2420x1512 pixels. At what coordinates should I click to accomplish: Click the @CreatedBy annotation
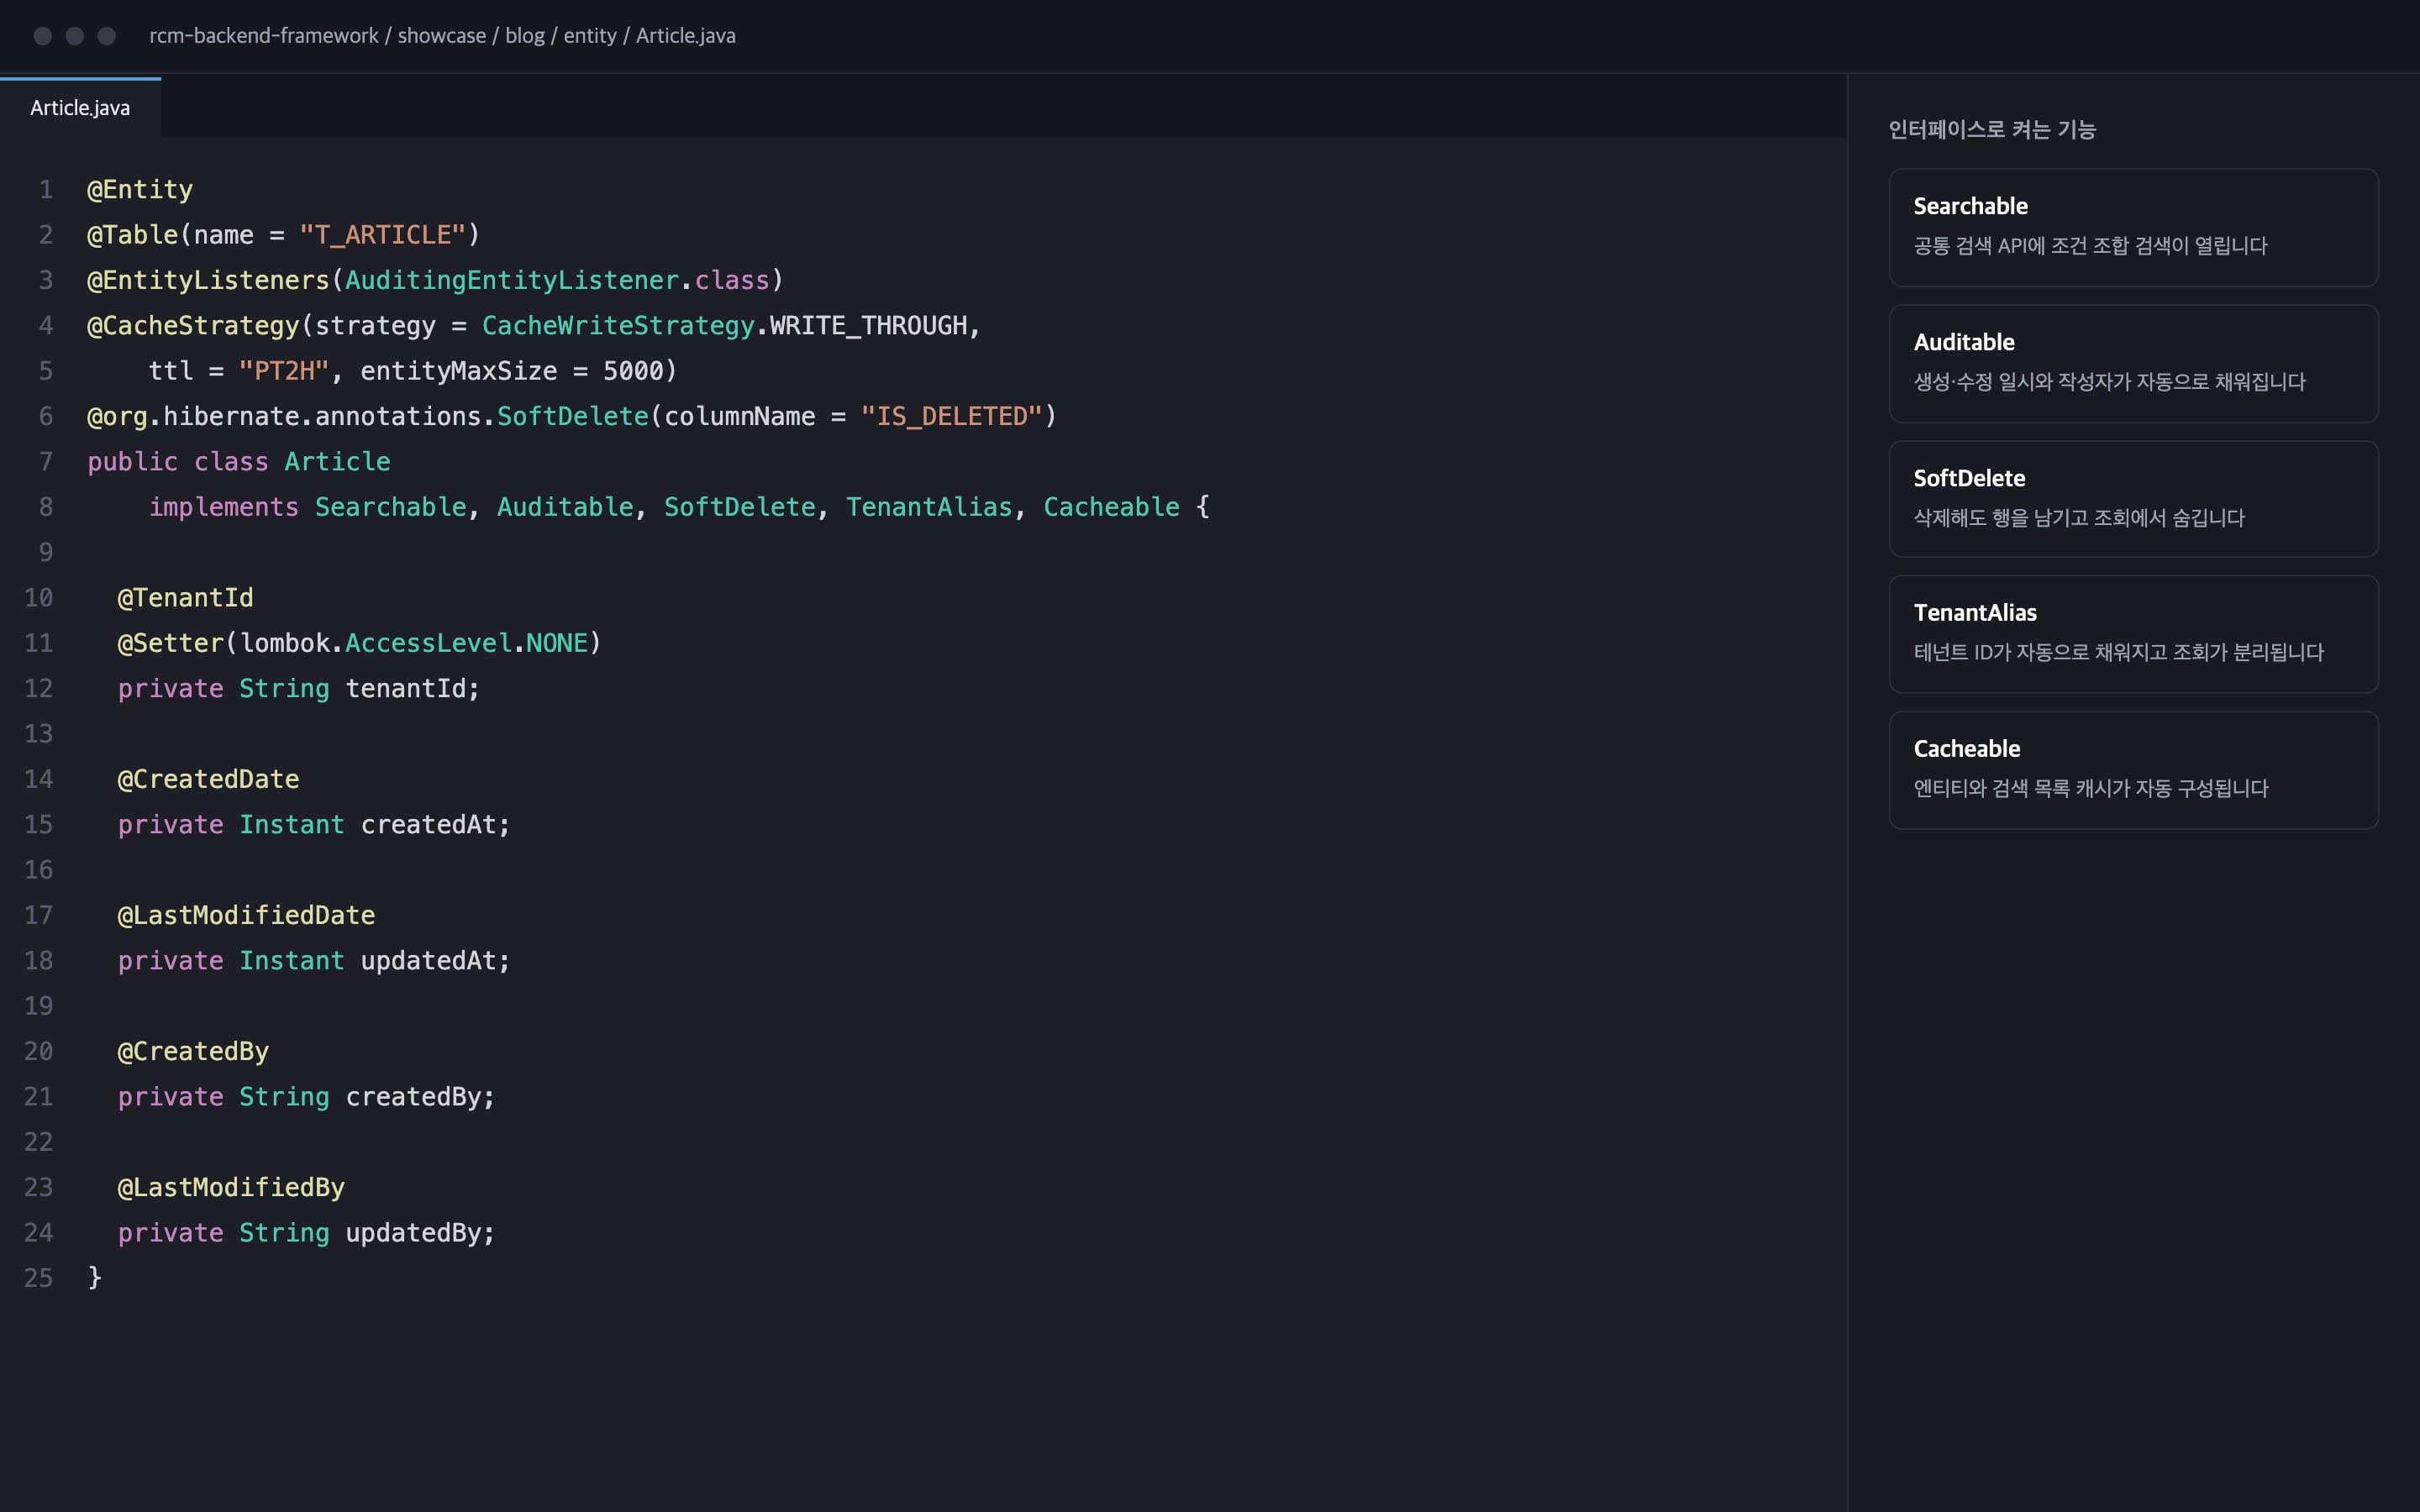coord(193,1051)
